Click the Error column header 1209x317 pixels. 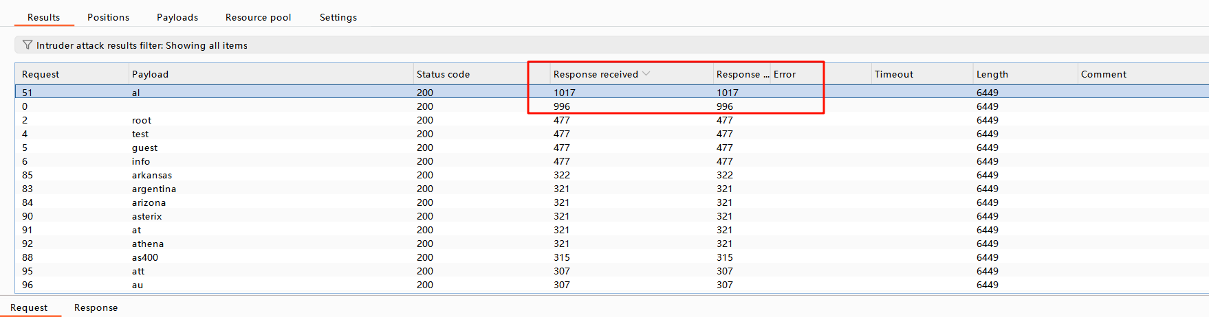coord(785,74)
